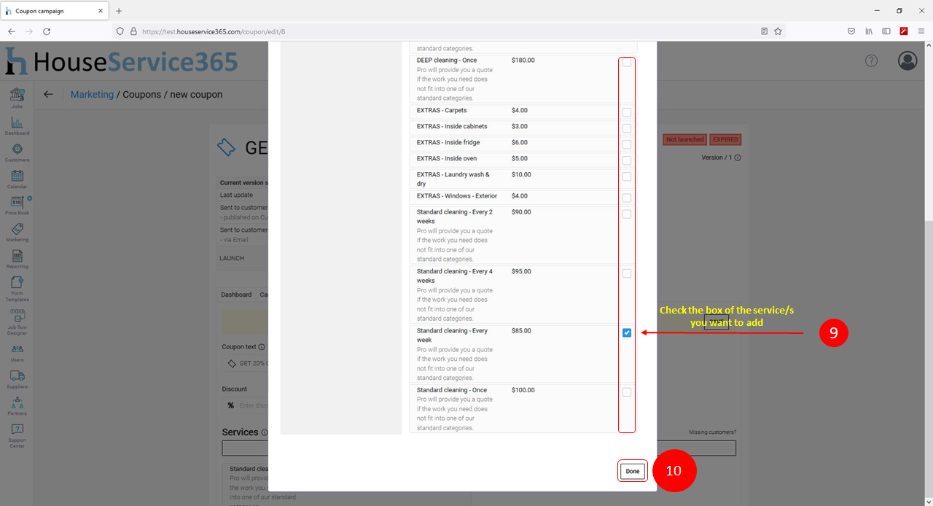933x506 pixels.
Task: Check the EXTRAS - Laundry wash & dry box
Action: coord(627,176)
